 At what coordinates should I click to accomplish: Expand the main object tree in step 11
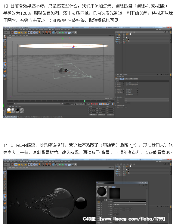tap(116, 173)
